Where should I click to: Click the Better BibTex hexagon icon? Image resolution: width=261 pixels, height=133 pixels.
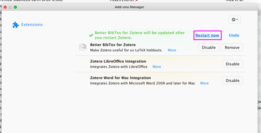coord(83,47)
